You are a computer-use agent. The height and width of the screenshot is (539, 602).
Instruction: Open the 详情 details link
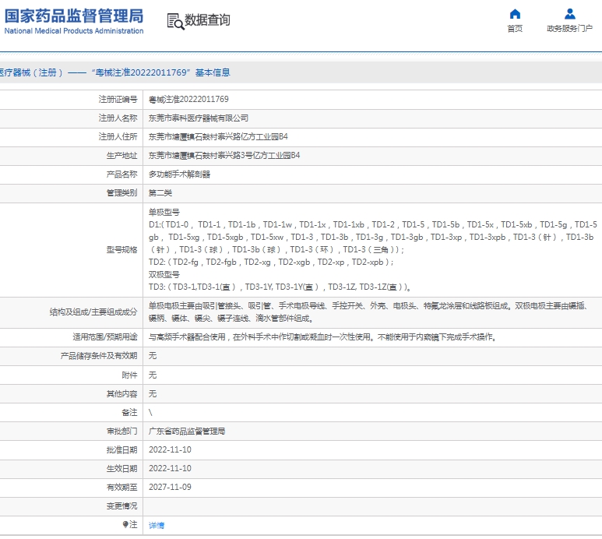pos(157,525)
